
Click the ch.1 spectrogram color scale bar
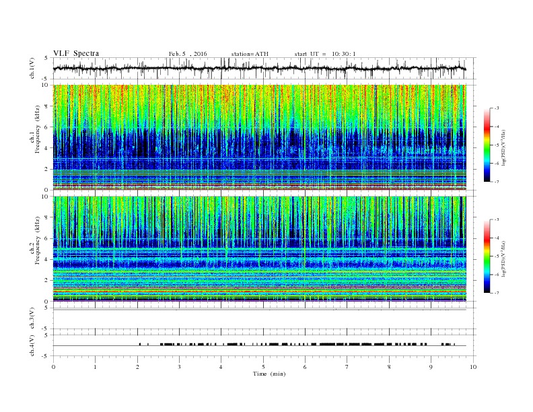point(487,145)
